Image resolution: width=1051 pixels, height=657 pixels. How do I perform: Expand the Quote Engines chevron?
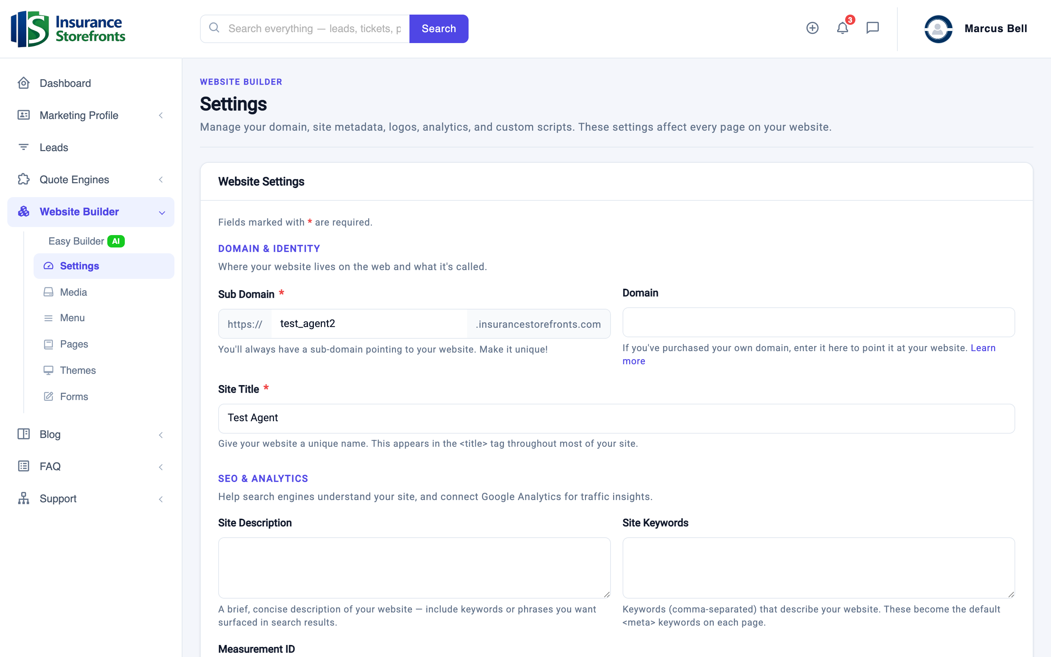point(161,180)
